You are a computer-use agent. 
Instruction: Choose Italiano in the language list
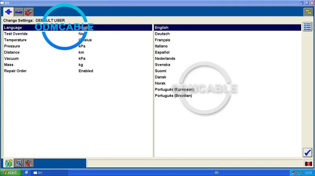(228, 46)
